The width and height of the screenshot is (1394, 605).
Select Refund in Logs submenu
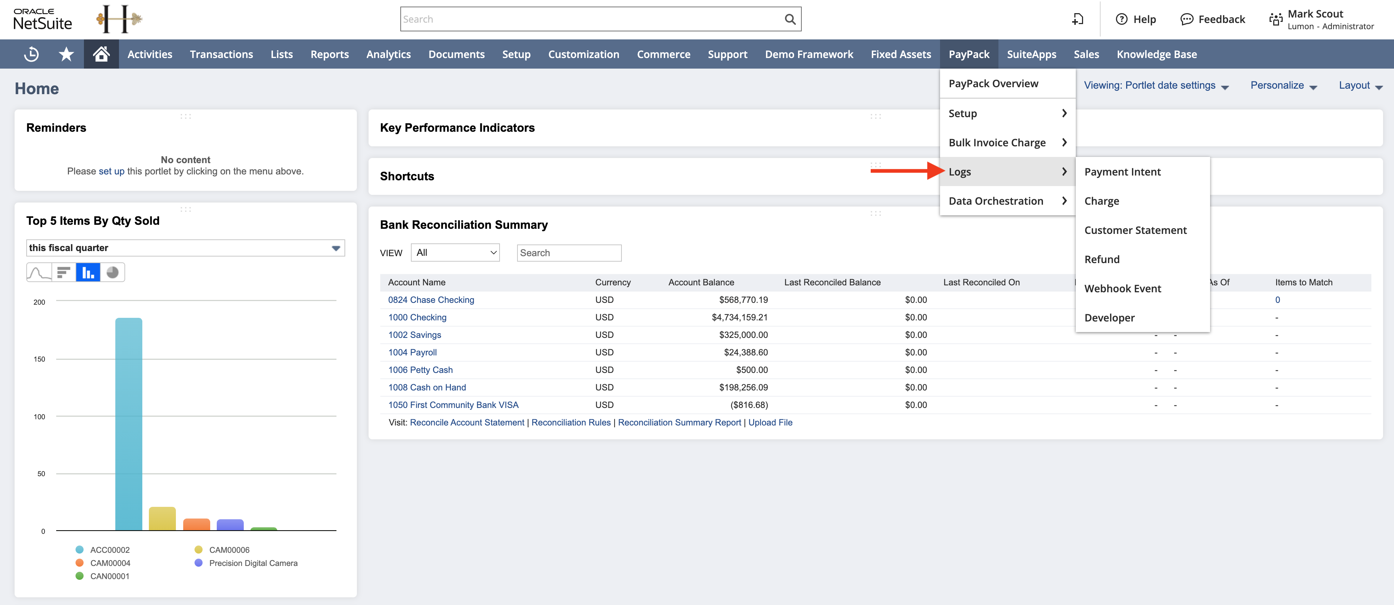pos(1142,259)
